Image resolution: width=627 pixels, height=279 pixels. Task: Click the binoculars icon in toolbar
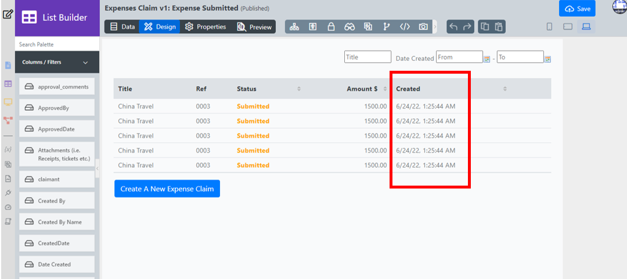[x=349, y=27]
